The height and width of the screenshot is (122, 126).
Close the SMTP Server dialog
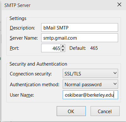[119, 5]
